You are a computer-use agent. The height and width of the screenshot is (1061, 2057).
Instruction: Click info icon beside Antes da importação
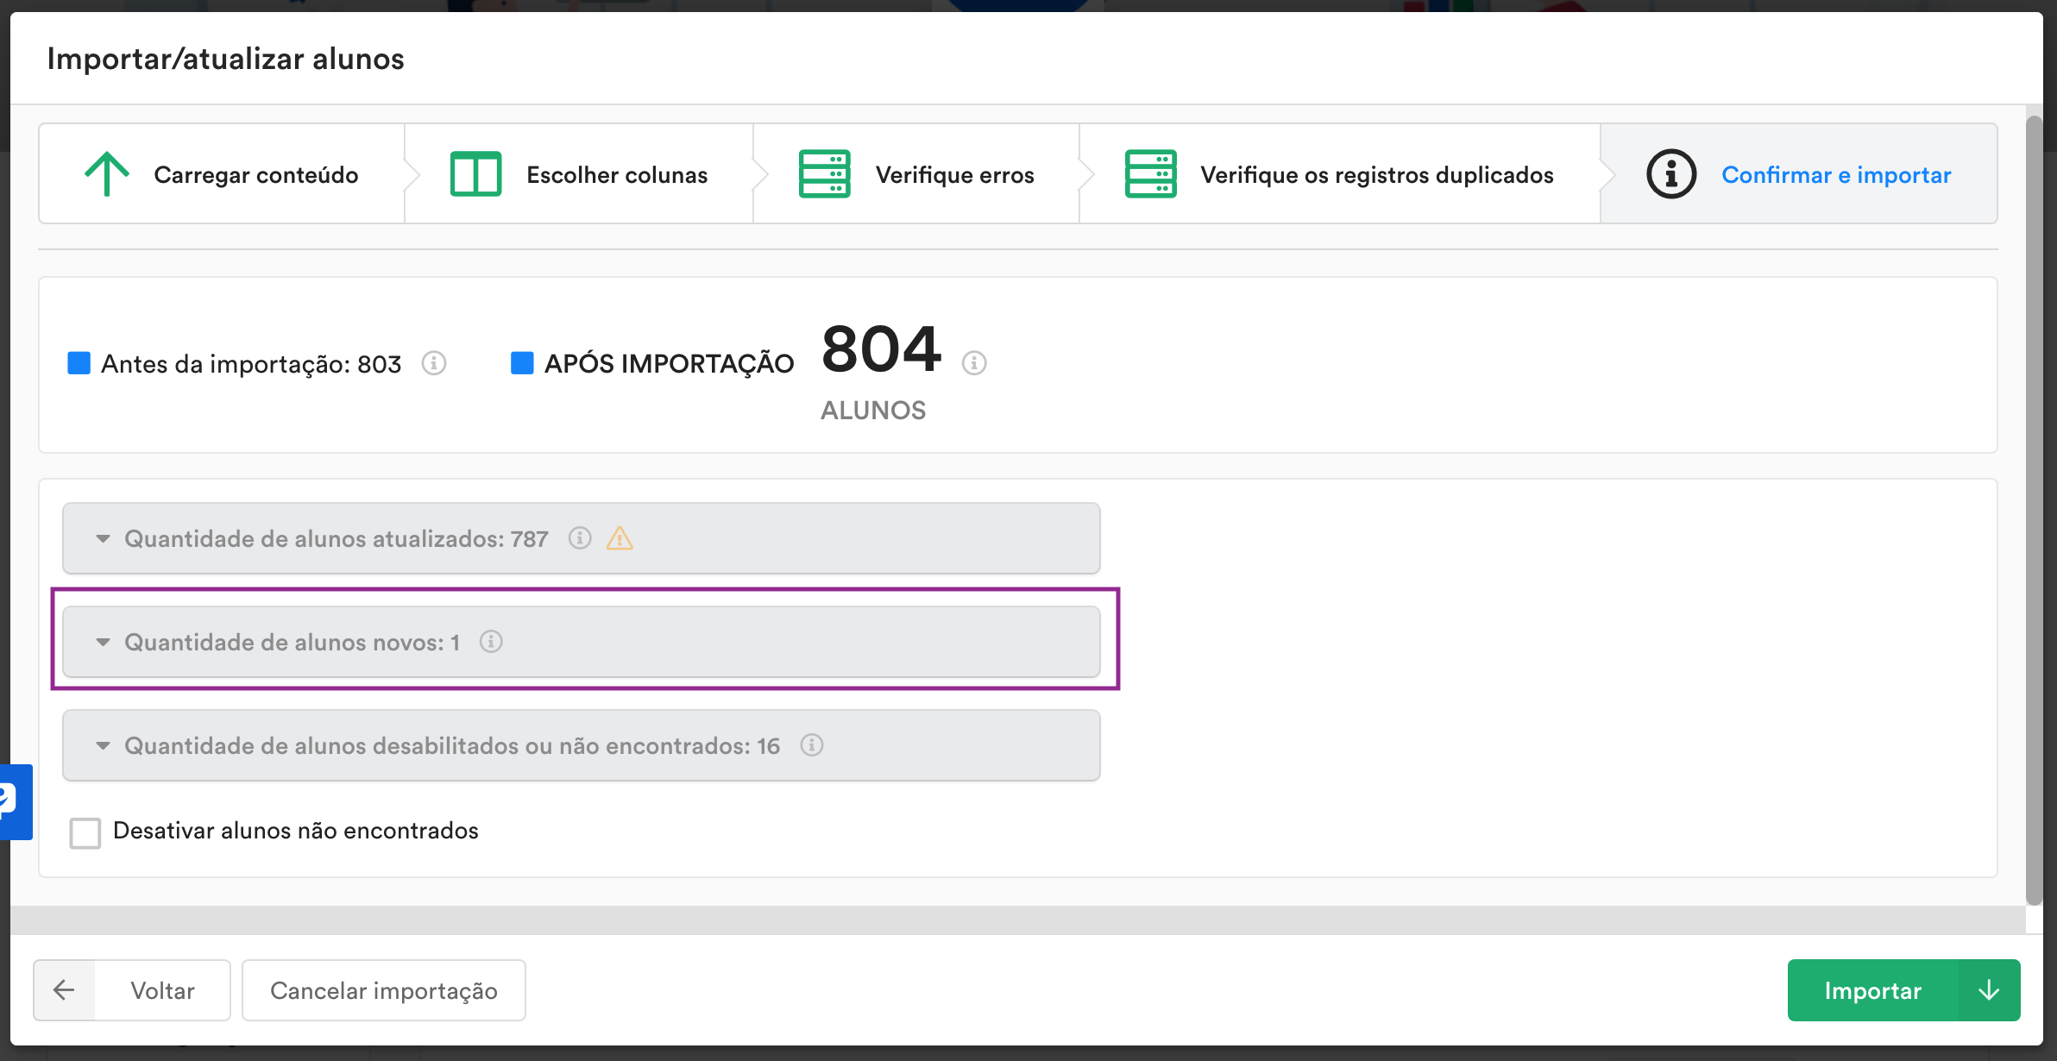pyautogui.click(x=434, y=363)
